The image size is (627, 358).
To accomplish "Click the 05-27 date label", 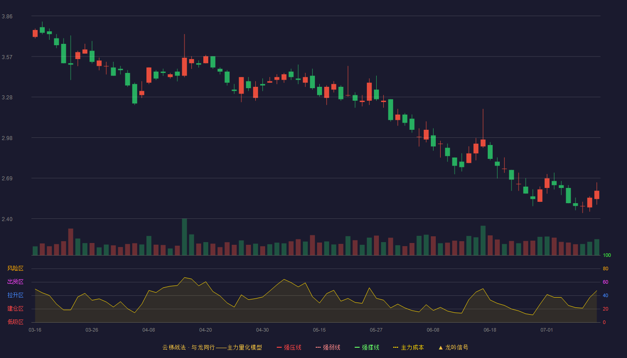I will pos(376,330).
